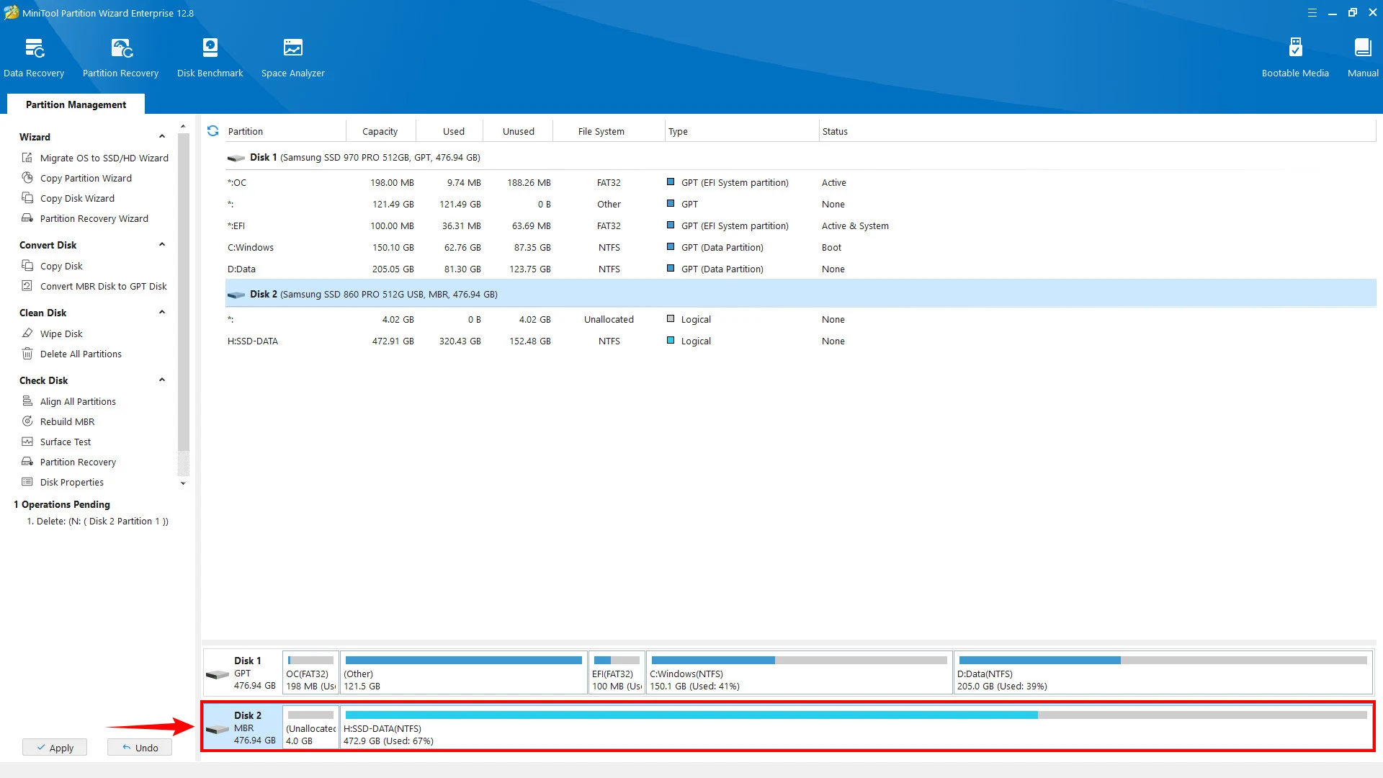Sort by Unused column header

[x=519, y=131]
